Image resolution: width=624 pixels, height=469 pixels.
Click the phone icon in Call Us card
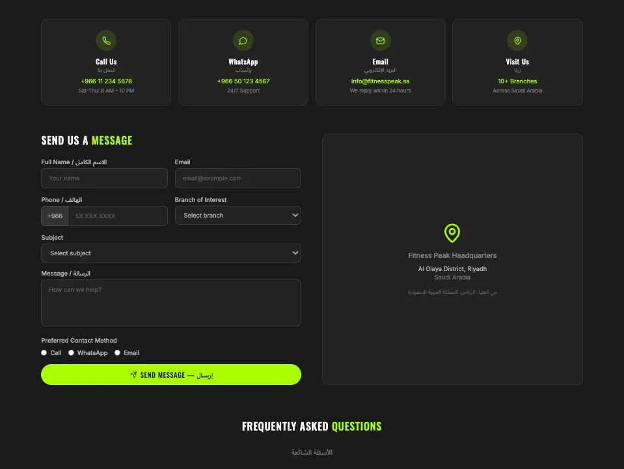tap(106, 40)
